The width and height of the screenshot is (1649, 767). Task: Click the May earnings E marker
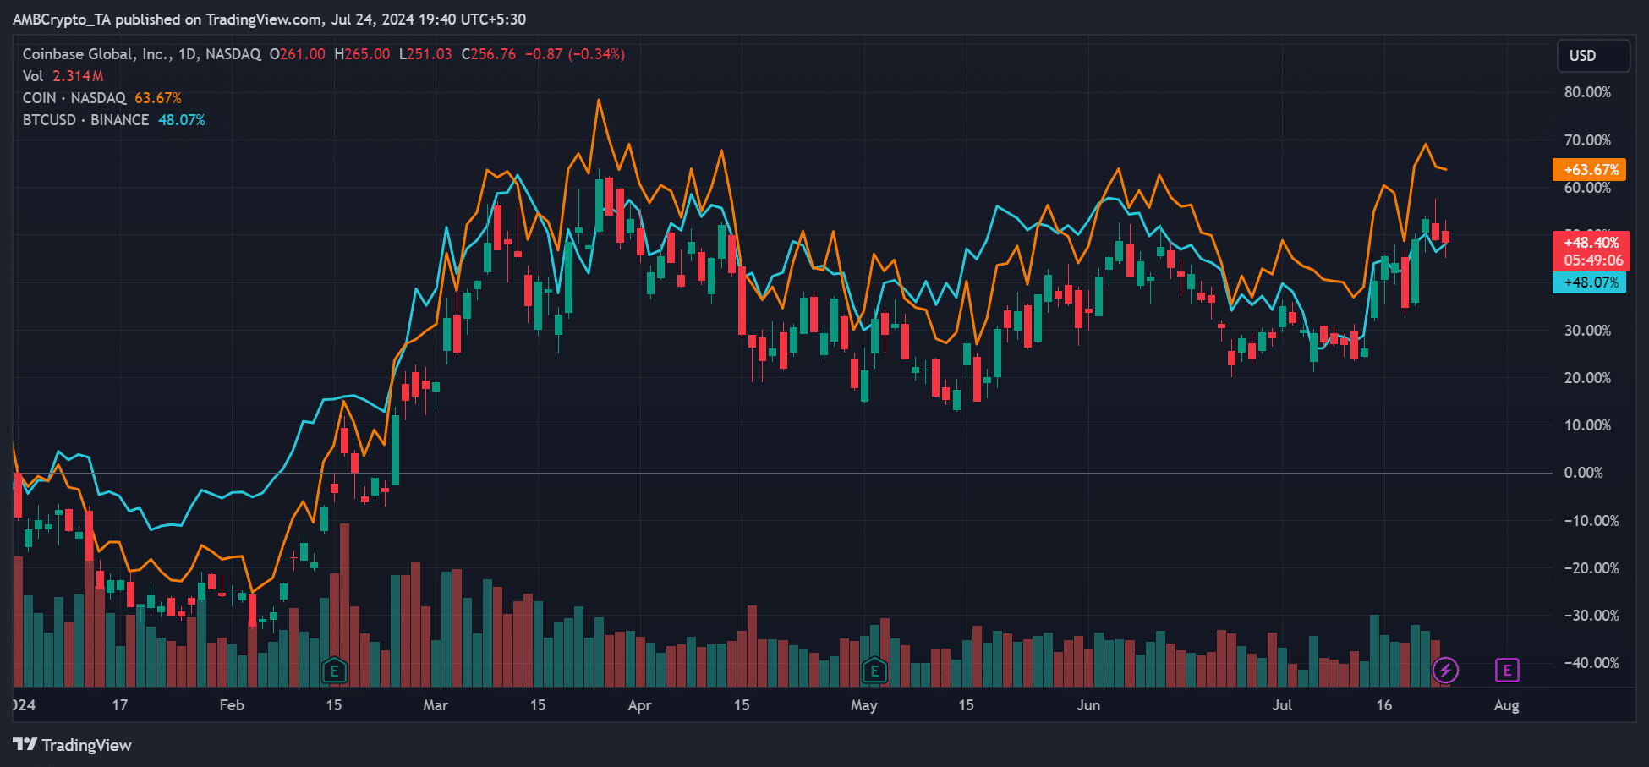click(x=874, y=671)
